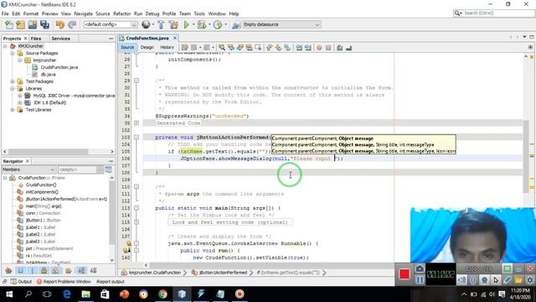Collapse the jButton1ActionPerformed method fold
The image size is (536, 302).
coord(137,137)
